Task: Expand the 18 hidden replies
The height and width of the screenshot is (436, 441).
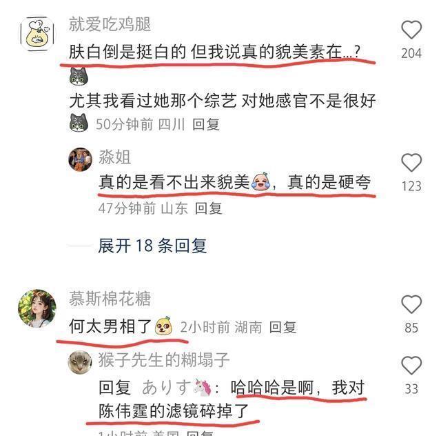Action: pyautogui.click(x=152, y=246)
